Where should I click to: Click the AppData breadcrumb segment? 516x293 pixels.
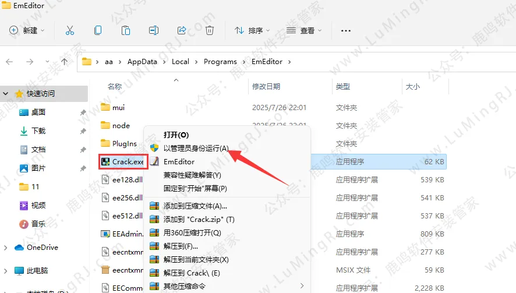142,62
